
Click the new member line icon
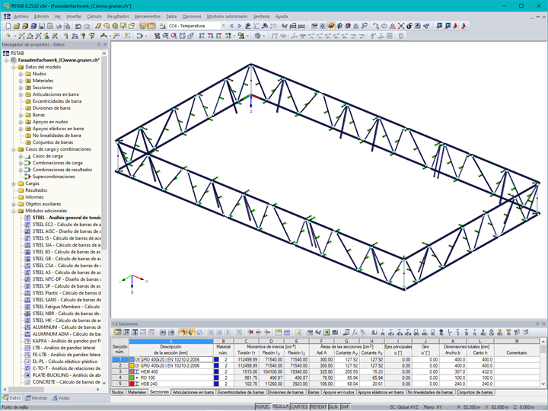click(21, 36)
